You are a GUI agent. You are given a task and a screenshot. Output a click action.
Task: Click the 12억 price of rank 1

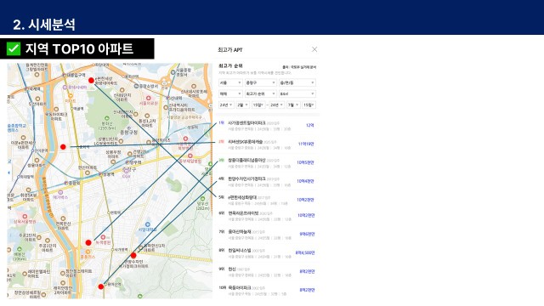[x=309, y=125]
